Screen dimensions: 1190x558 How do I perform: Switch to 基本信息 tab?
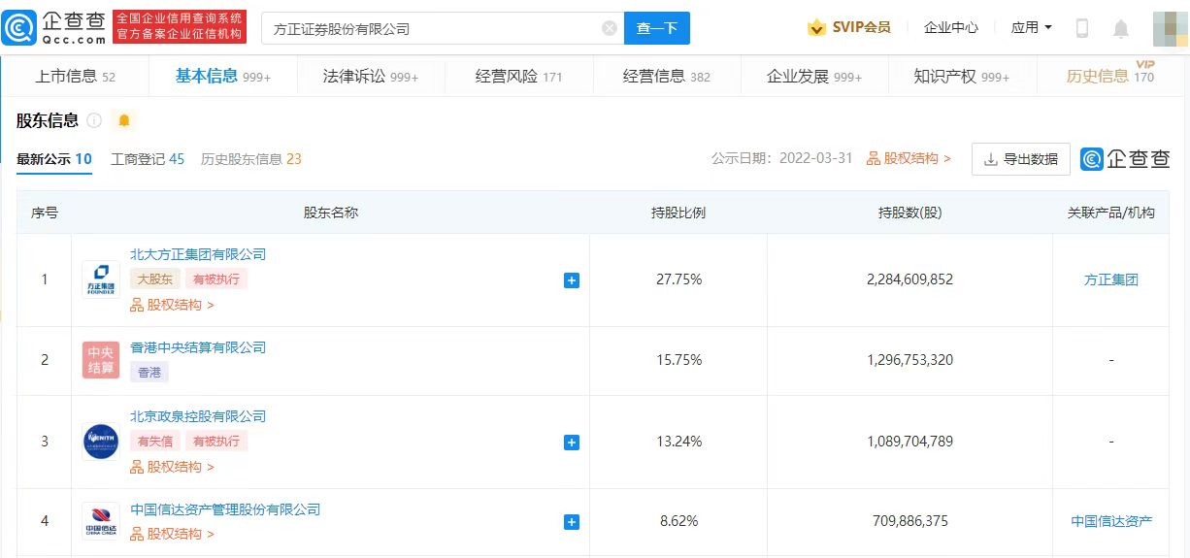[223, 76]
